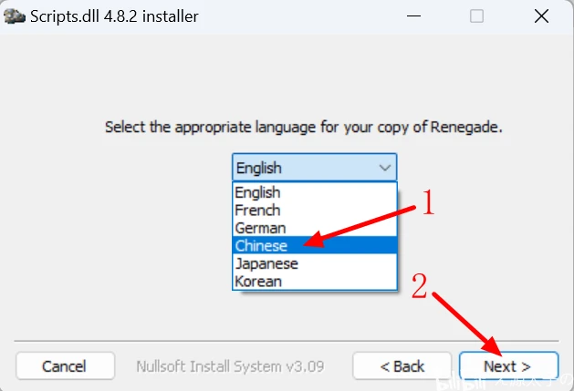Click the language selection instruction text

304,127
